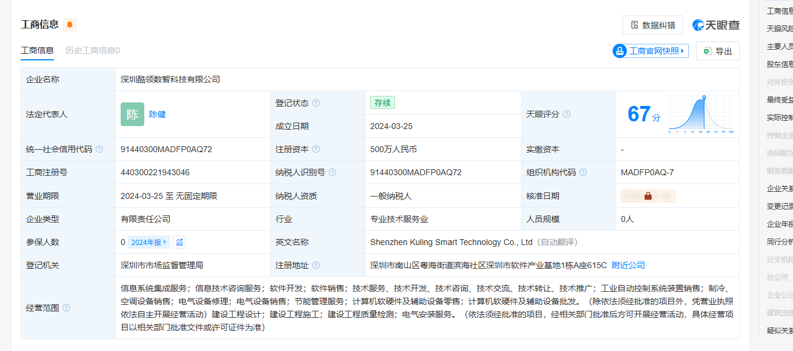The image size is (793, 351).
Task: Click help icon next to 注册地址
Action: [316, 265]
